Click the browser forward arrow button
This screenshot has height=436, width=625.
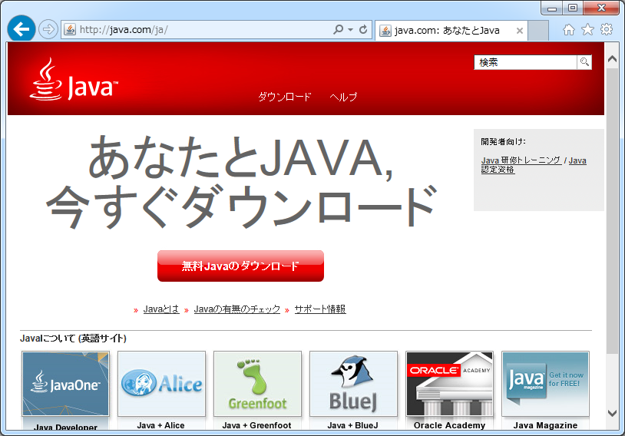[x=48, y=29]
